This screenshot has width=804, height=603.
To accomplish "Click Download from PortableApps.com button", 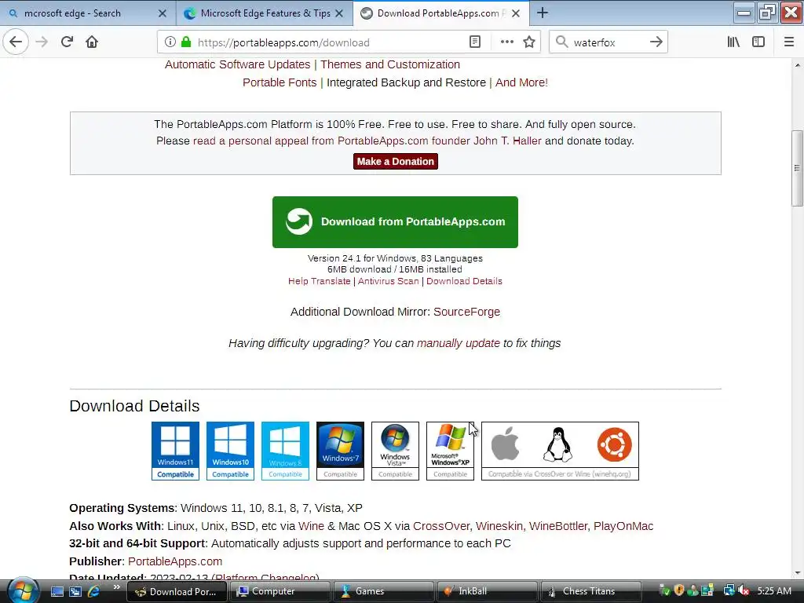I will coord(396,222).
